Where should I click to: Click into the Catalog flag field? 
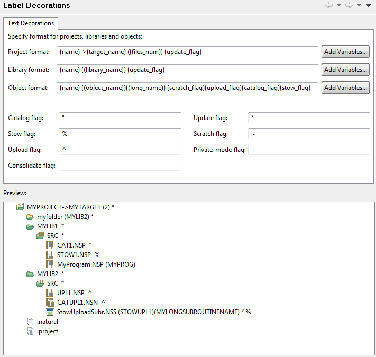(x=120, y=117)
